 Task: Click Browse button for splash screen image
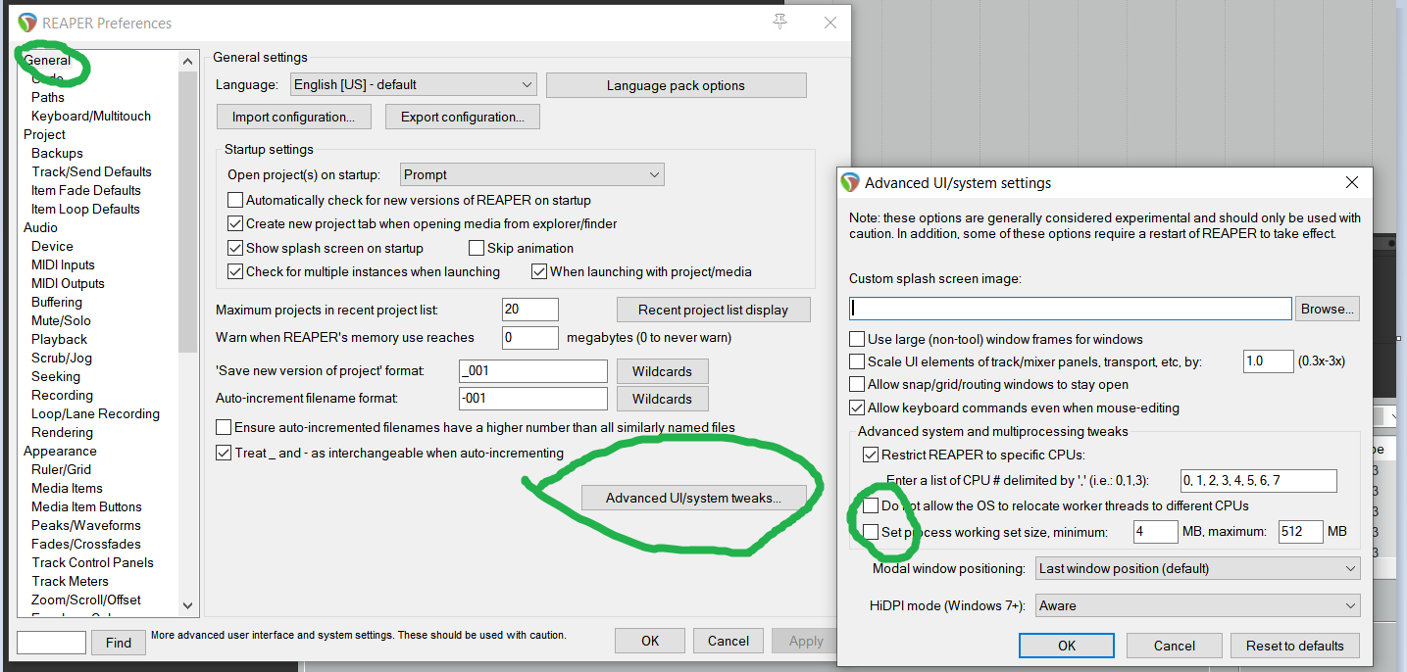click(1328, 309)
